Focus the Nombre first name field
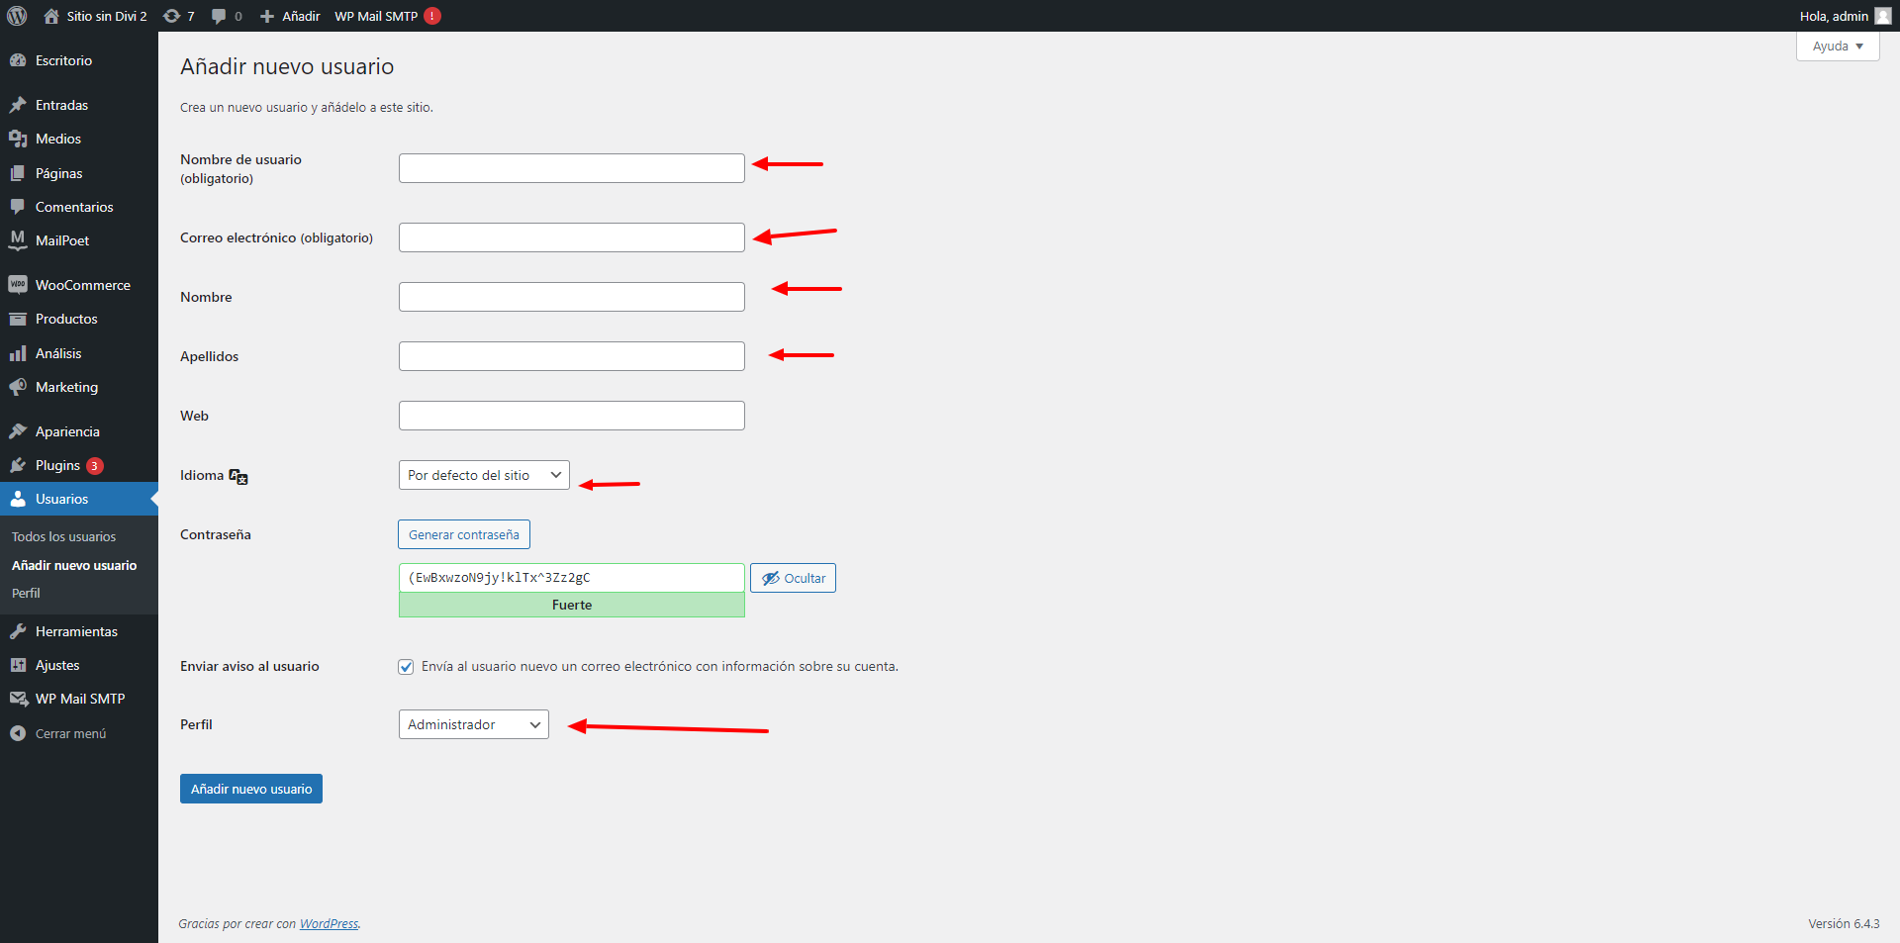 click(x=572, y=297)
